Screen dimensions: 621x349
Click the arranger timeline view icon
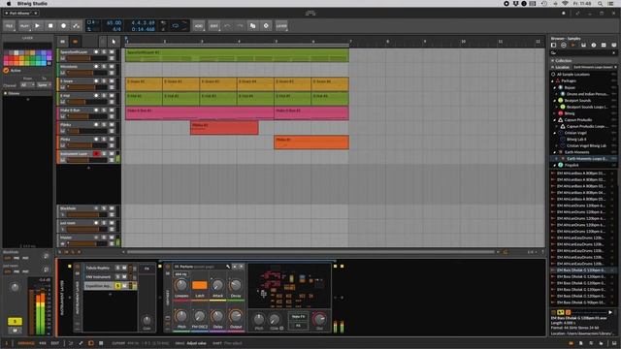click(x=62, y=42)
